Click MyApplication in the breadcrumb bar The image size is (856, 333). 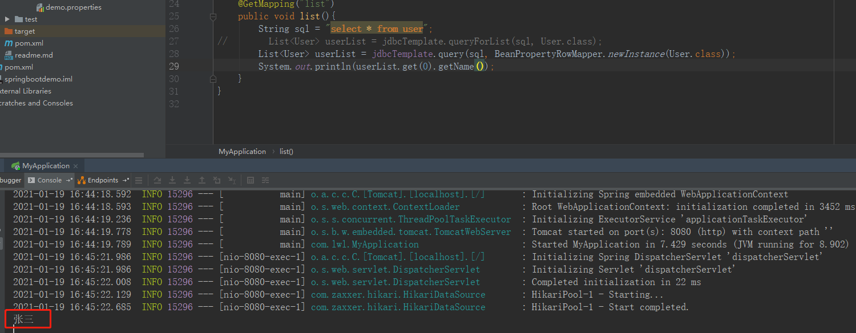point(242,151)
